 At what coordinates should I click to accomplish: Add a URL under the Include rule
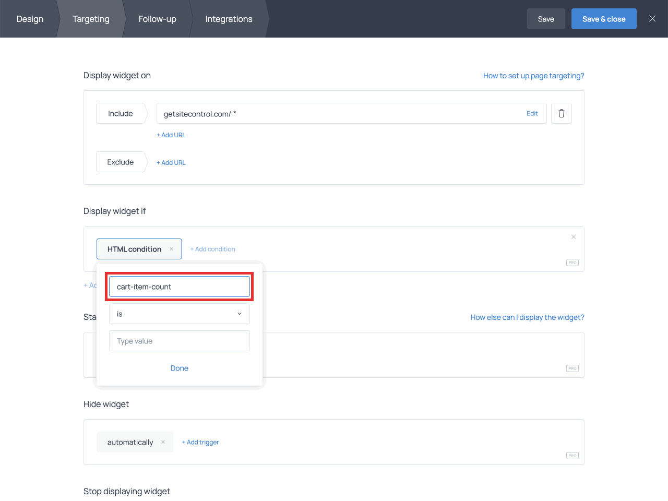tap(171, 135)
